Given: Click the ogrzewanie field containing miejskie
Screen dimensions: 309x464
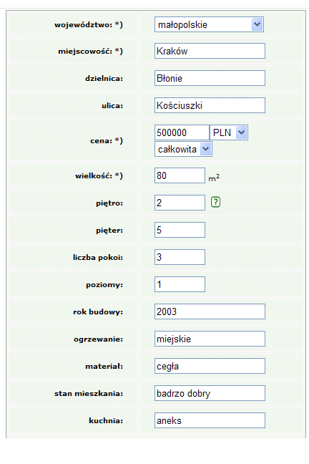Looking at the screenshot, I should click(x=210, y=339).
